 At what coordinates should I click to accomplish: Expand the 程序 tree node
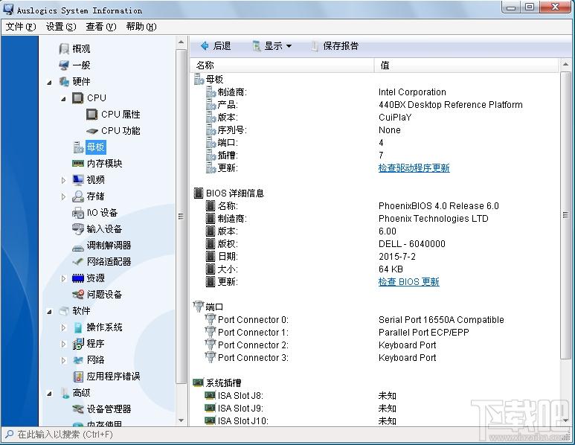tap(63, 344)
